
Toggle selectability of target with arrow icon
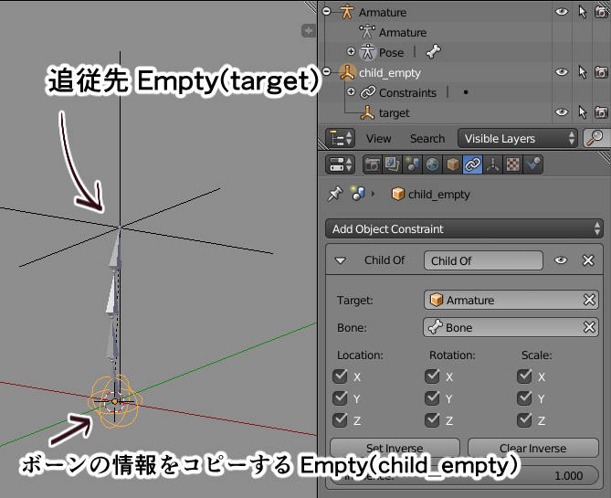582,112
